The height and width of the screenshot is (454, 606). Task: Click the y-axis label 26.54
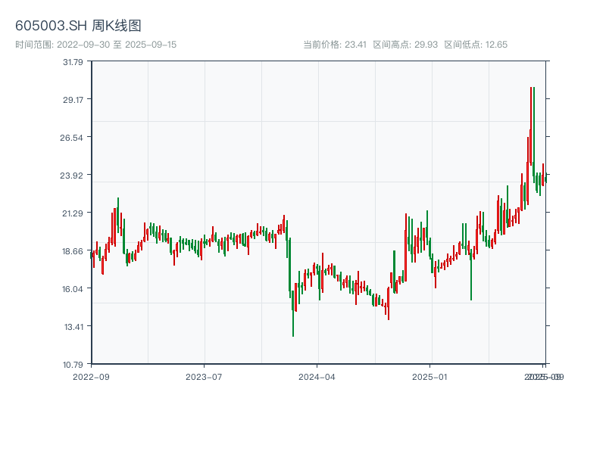tap(71, 138)
